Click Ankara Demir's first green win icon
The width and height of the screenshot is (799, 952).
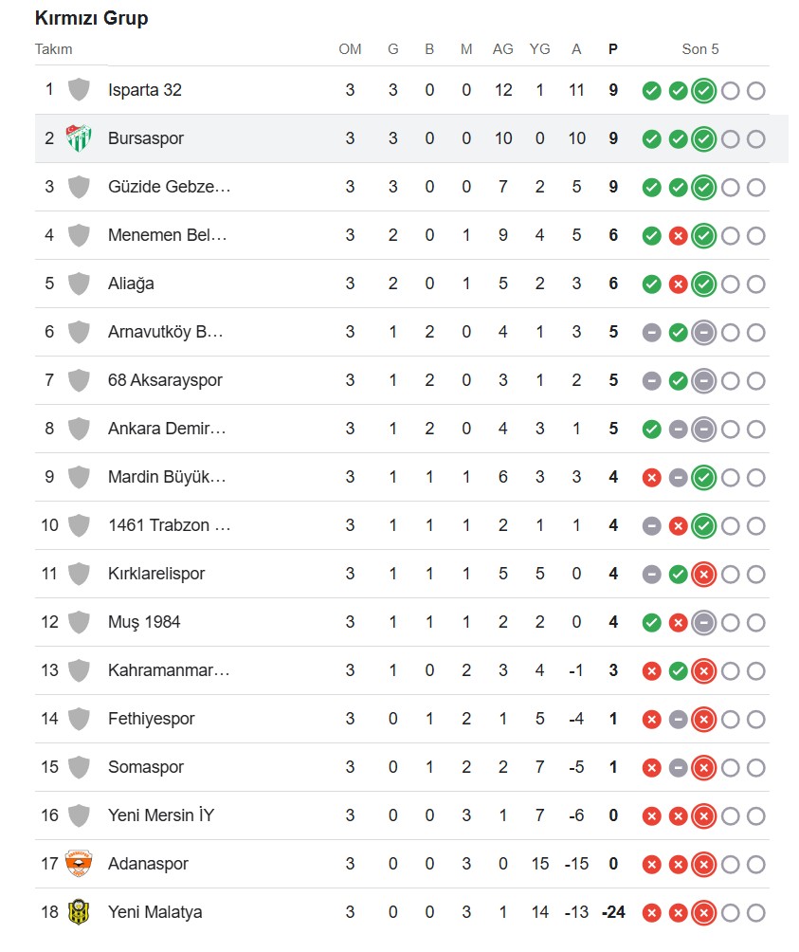coord(651,430)
